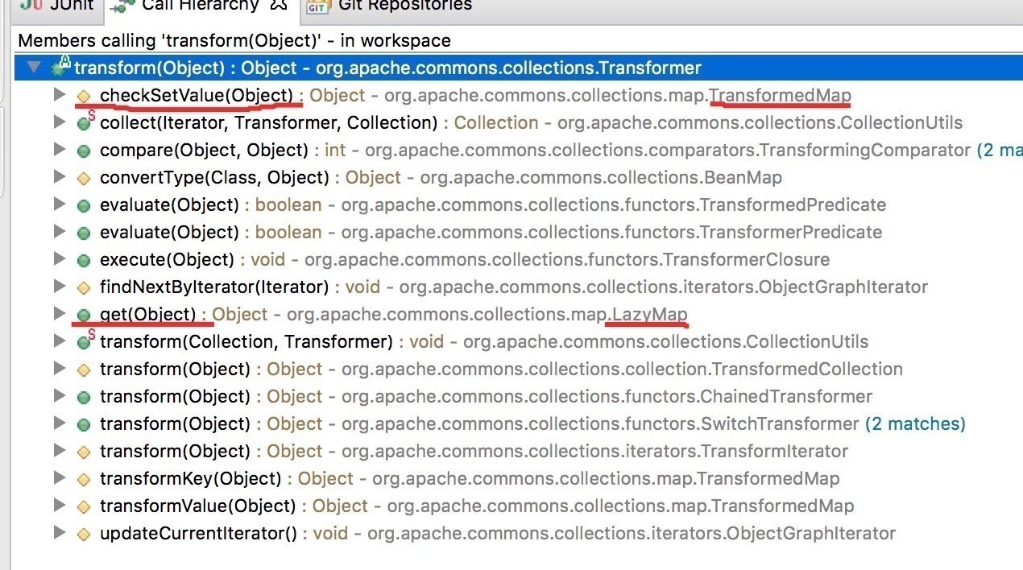
Task: Select transform(Object) in ChainedTransformer row
Action: [x=485, y=397]
